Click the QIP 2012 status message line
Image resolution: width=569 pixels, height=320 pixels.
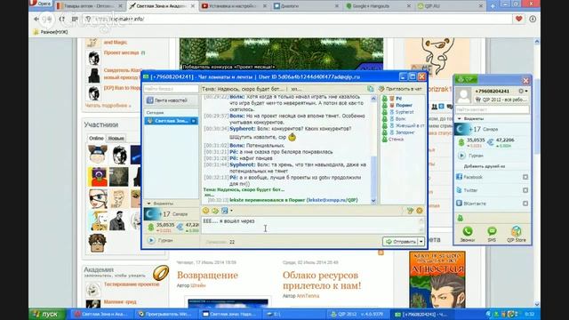coord(501,100)
